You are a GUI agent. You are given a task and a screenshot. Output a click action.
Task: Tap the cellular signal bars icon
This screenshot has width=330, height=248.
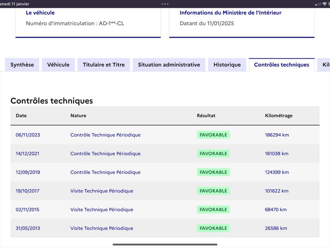tap(318, 4)
